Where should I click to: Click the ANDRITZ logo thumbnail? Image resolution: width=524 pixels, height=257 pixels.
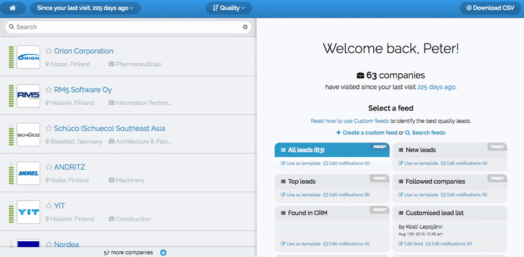[29, 173]
